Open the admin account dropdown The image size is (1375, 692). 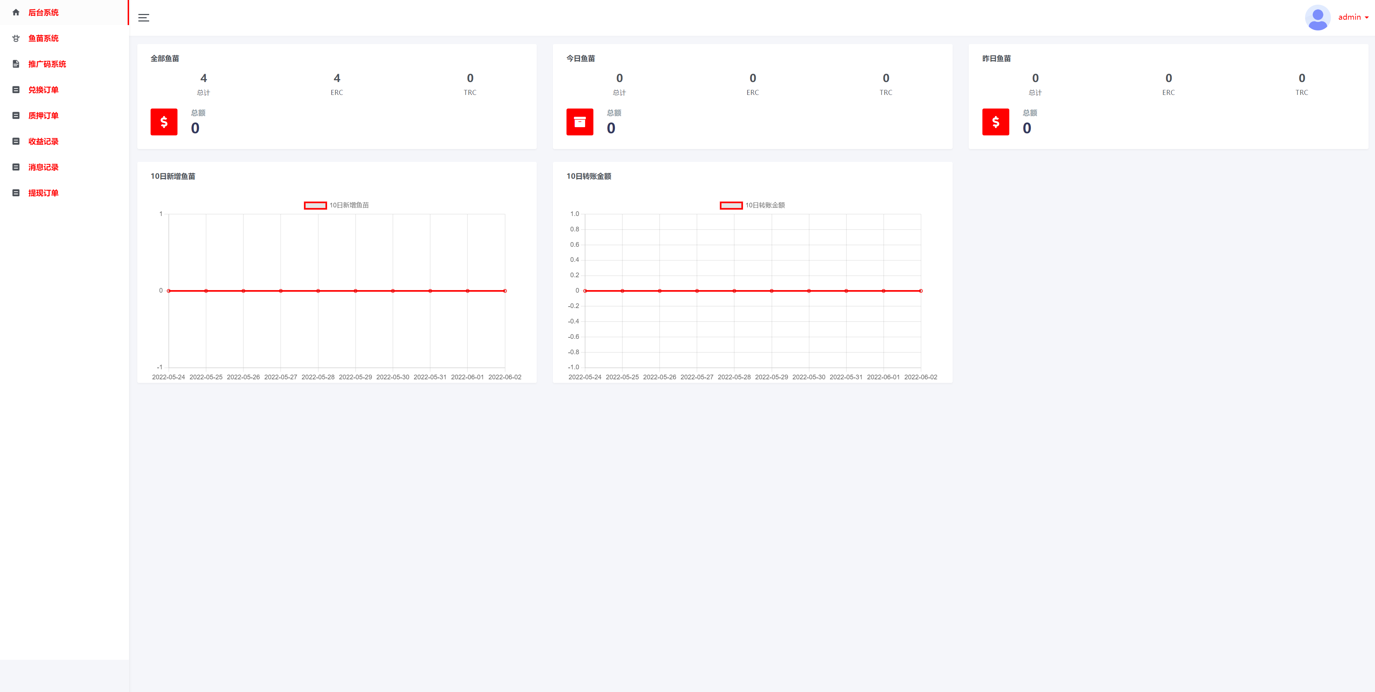(x=1351, y=17)
